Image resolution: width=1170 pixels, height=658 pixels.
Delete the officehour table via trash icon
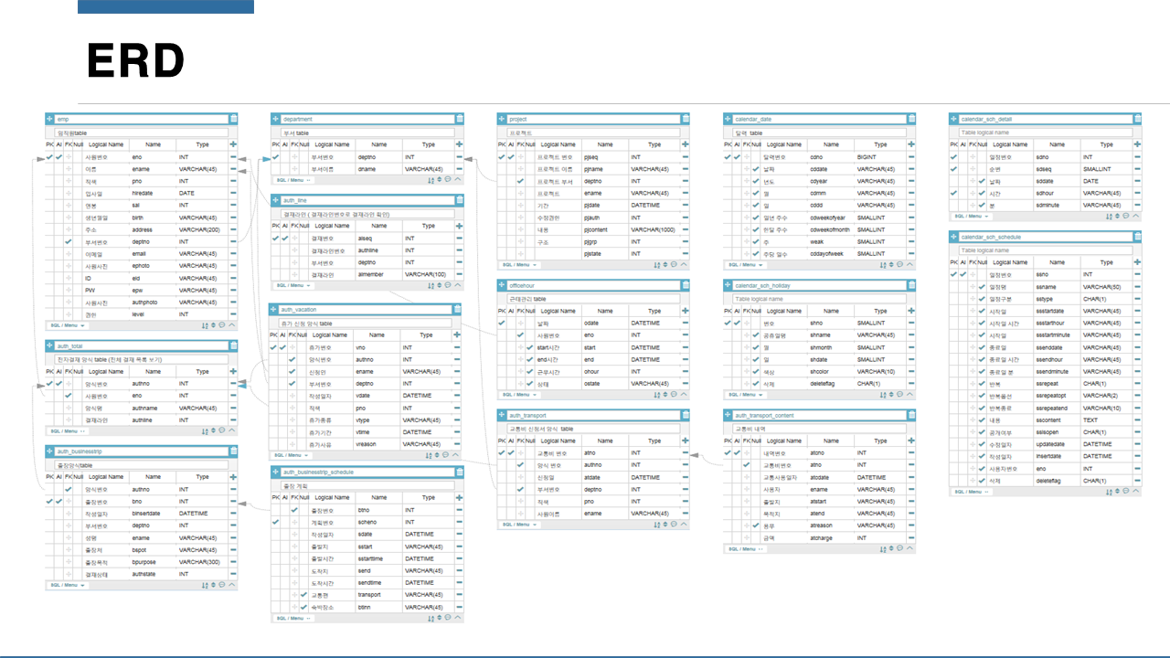coord(686,285)
